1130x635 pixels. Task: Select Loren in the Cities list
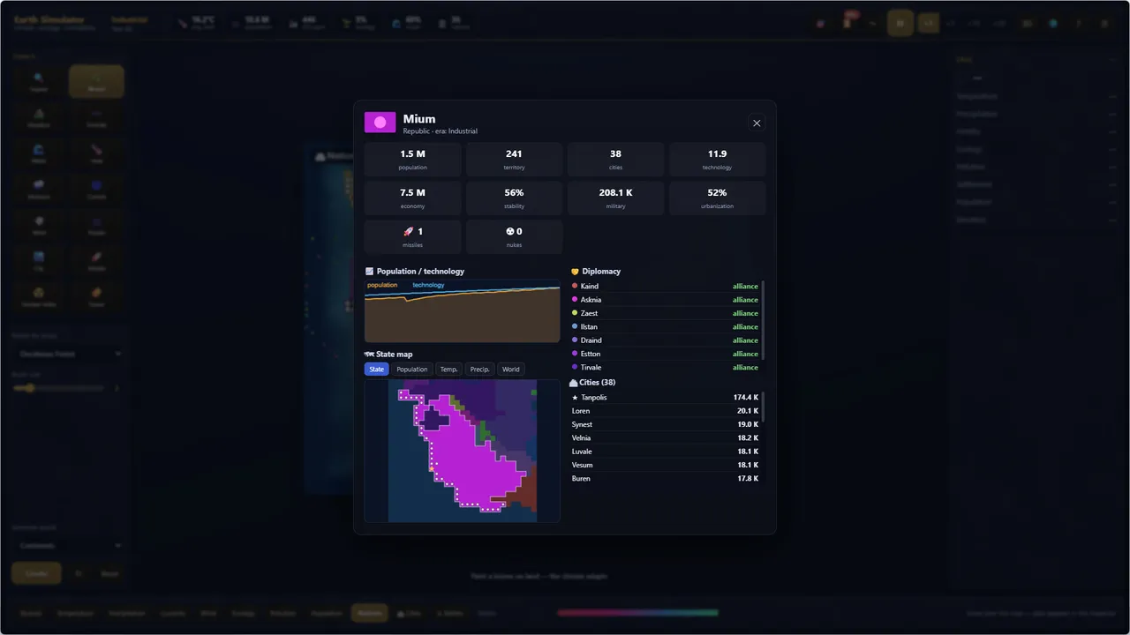pos(665,411)
